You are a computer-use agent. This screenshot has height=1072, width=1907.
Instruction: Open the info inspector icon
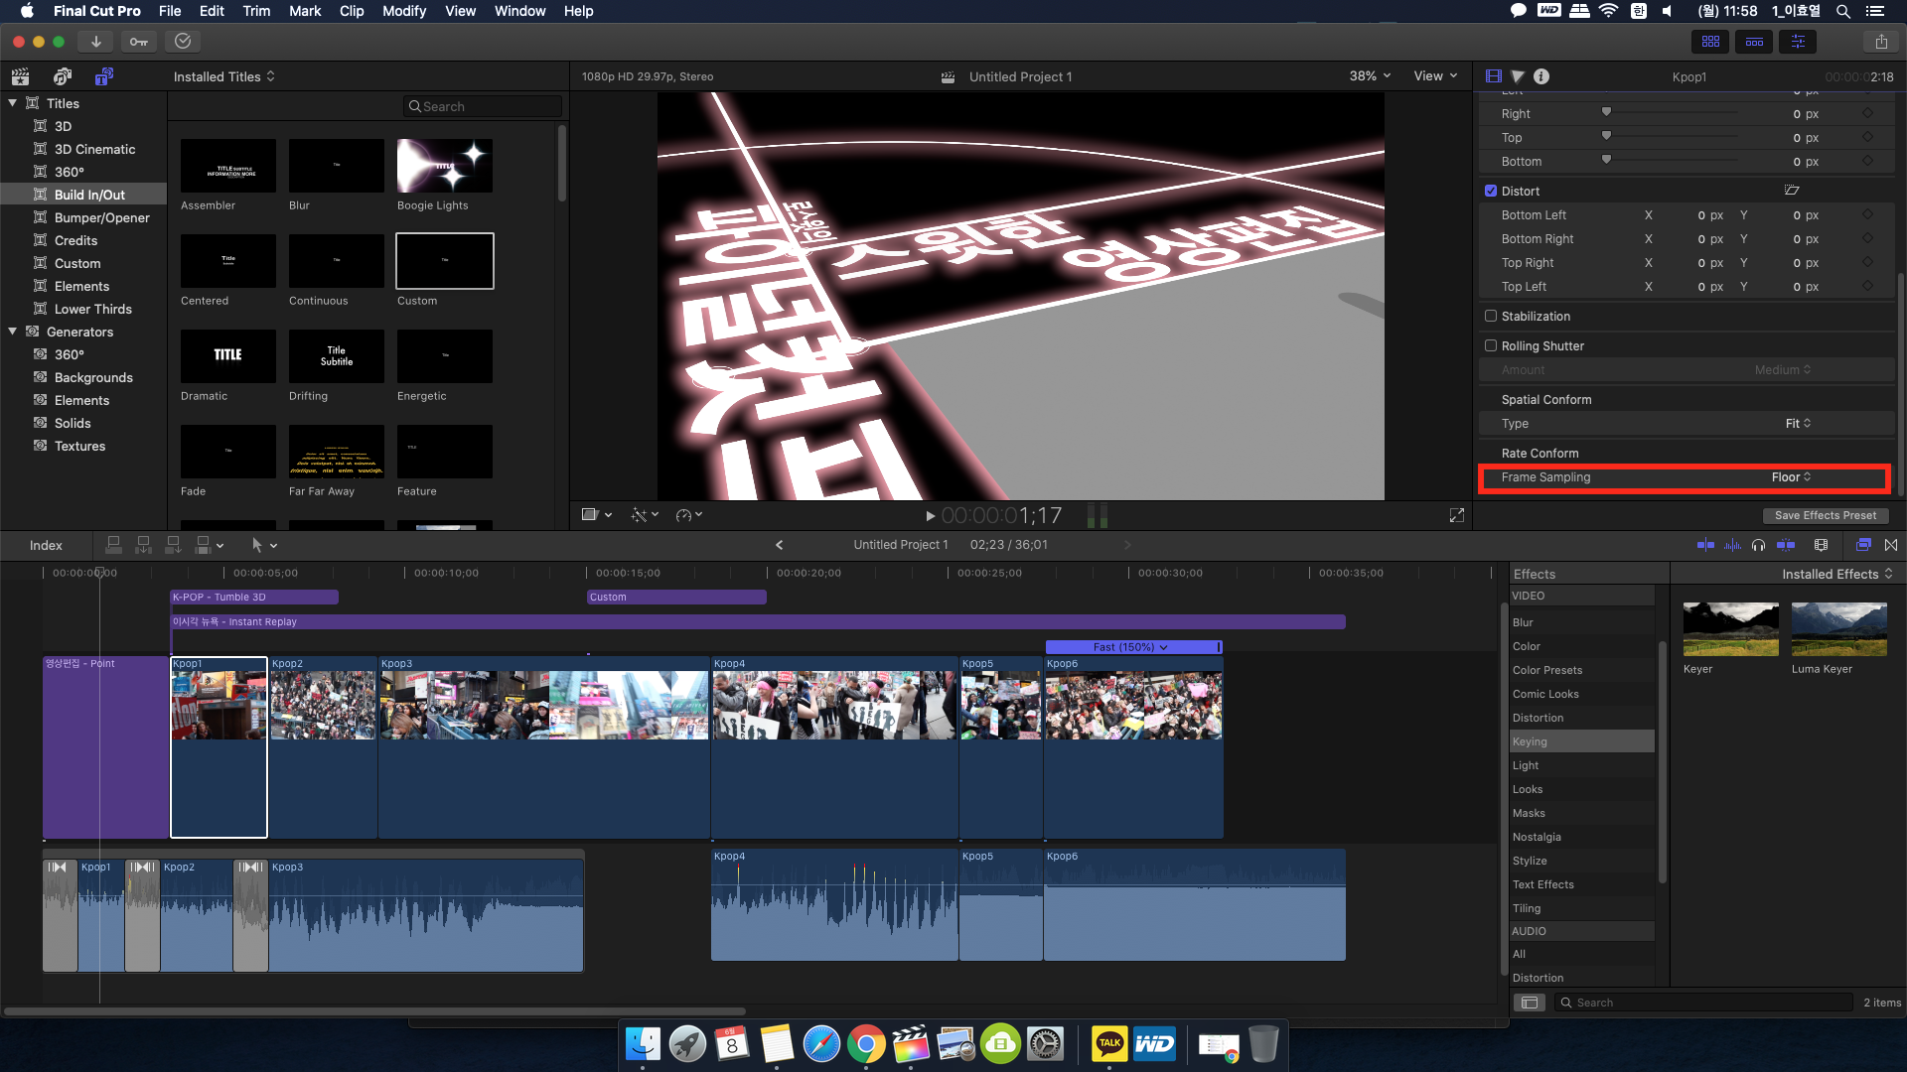(1541, 76)
